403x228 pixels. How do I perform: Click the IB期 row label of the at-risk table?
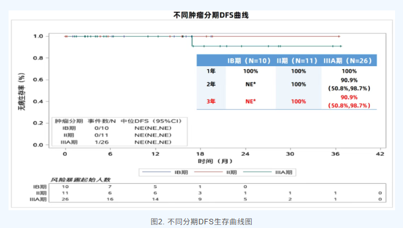40,187
